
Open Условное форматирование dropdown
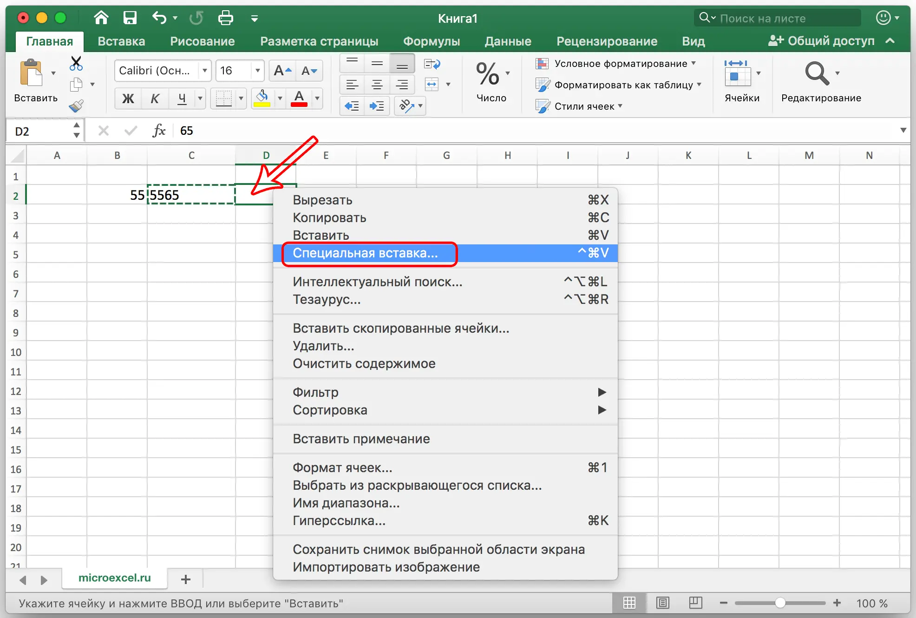(616, 64)
